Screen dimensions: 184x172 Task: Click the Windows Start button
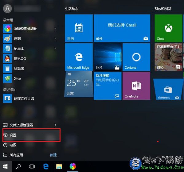(x=6, y=166)
